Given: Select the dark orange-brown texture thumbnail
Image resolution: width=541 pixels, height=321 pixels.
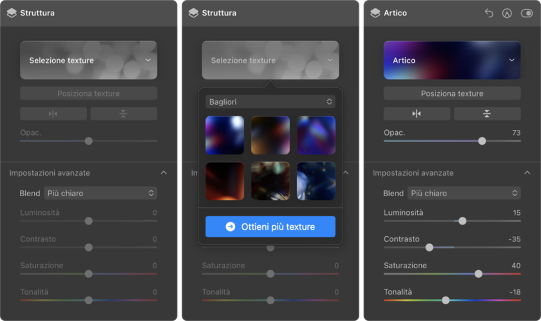Looking at the screenshot, I should pos(270,135).
